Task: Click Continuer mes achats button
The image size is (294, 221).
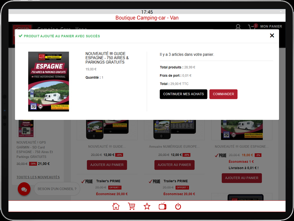Action: (183, 94)
